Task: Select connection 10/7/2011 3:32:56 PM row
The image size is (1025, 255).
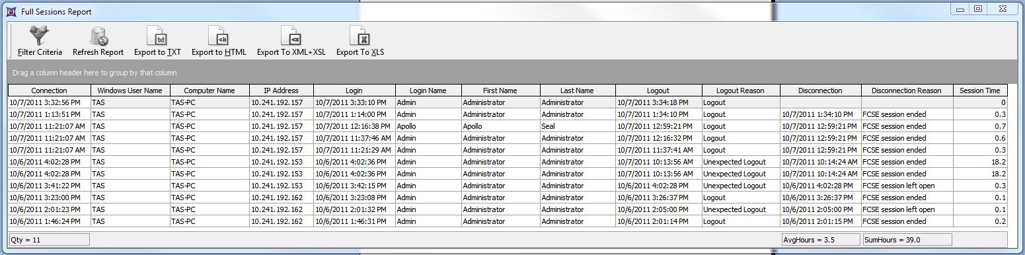Action: (x=508, y=102)
